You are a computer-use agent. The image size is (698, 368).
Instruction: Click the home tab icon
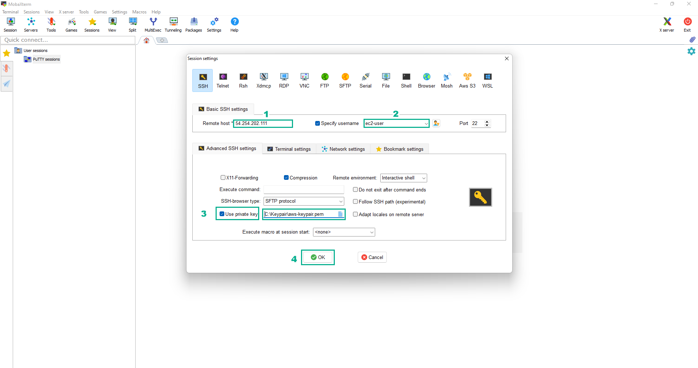pos(147,40)
